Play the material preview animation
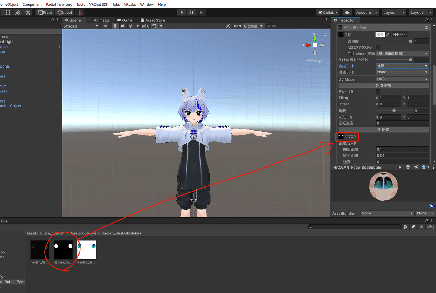This screenshot has width=436, height=293. 400,167
